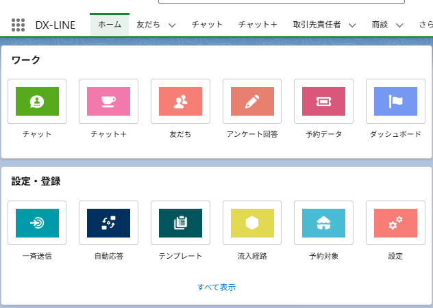Switch to the チャット navigation tab

coord(207,25)
